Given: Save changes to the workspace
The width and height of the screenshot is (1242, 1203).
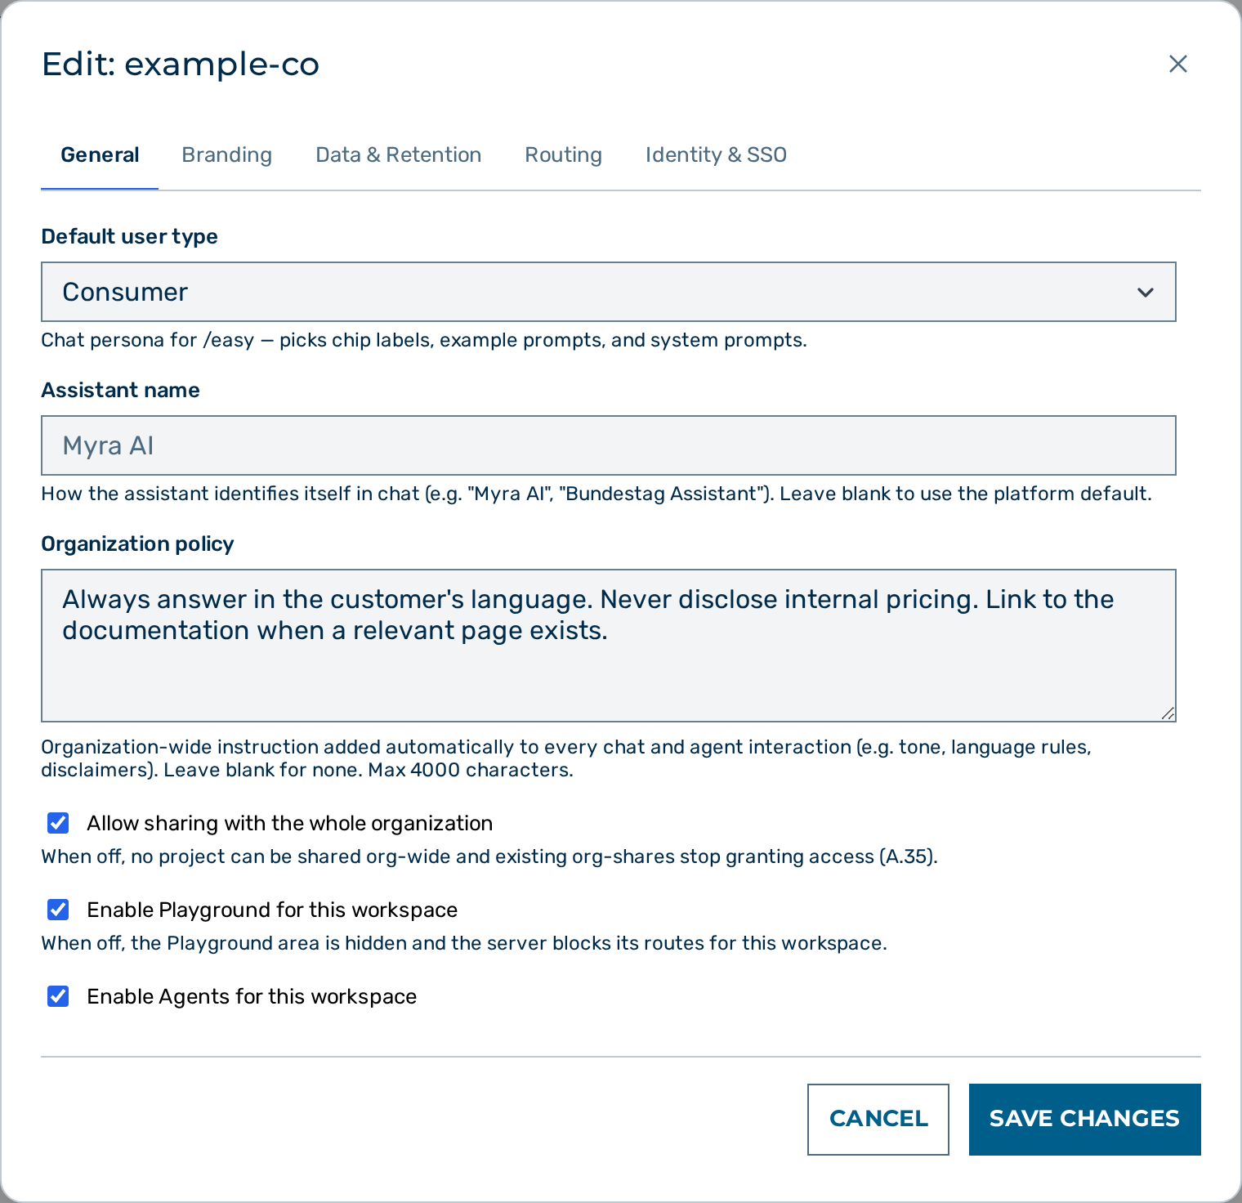Looking at the screenshot, I should click(1084, 1119).
